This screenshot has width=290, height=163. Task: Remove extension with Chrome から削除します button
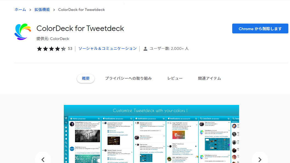260,28
